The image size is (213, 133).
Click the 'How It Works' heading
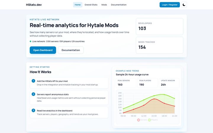pos(41,72)
